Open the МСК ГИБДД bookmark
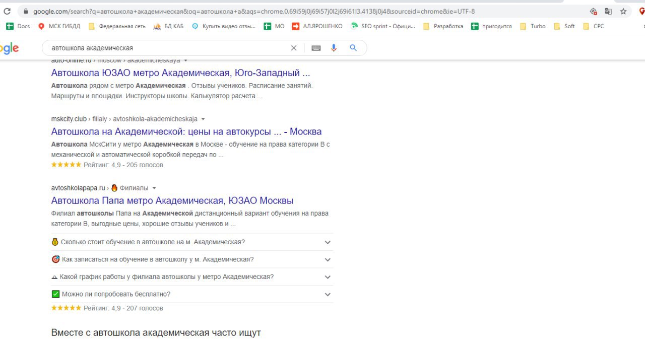645x348 pixels. (x=59, y=26)
